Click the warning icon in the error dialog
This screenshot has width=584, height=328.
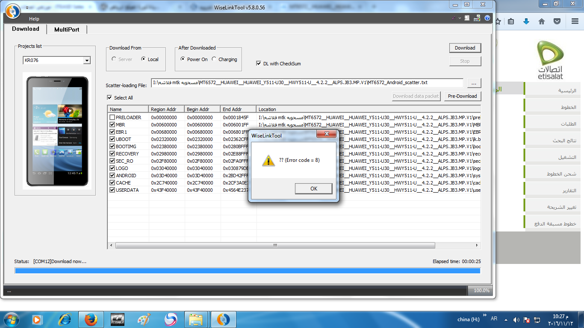pos(268,161)
